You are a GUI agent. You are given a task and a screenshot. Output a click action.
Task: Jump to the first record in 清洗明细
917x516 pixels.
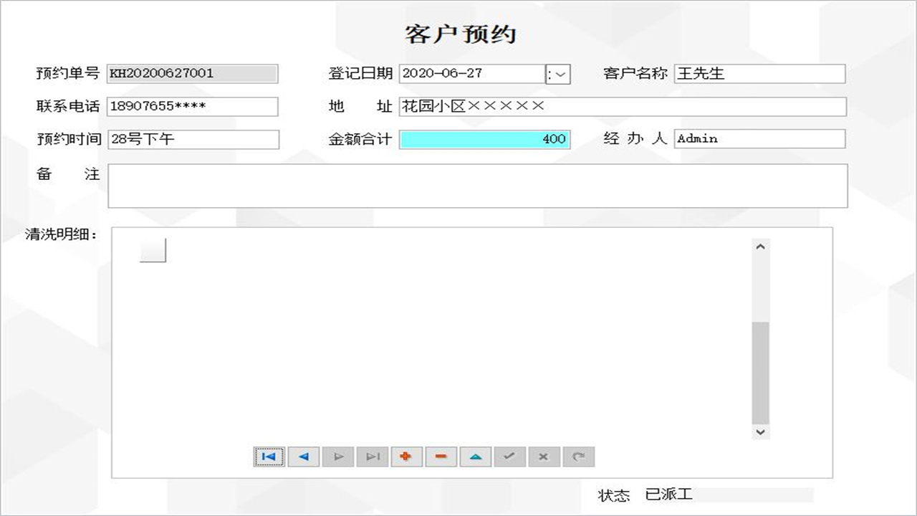(x=267, y=457)
